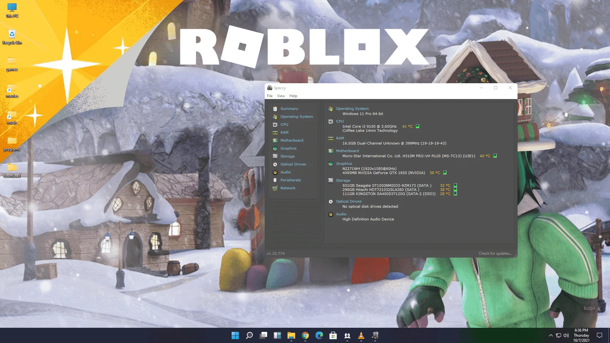Click the motherboard temperature indicator beside 40 °C

pos(495,156)
